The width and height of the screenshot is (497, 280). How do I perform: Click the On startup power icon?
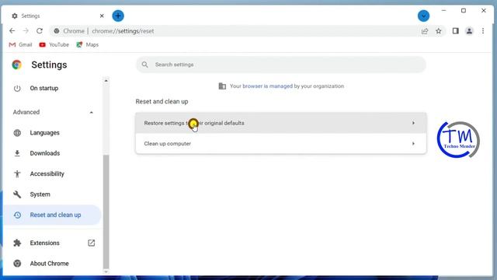pyautogui.click(x=17, y=88)
